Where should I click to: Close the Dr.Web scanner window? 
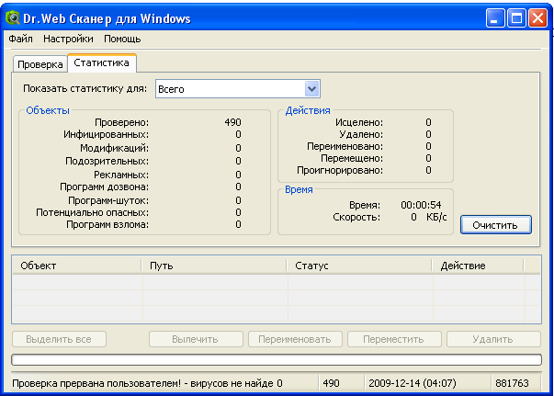tap(537, 18)
